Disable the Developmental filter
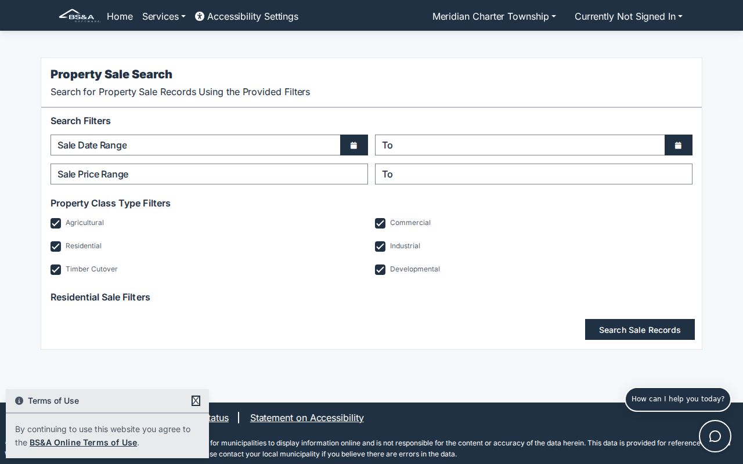 (x=380, y=270)
